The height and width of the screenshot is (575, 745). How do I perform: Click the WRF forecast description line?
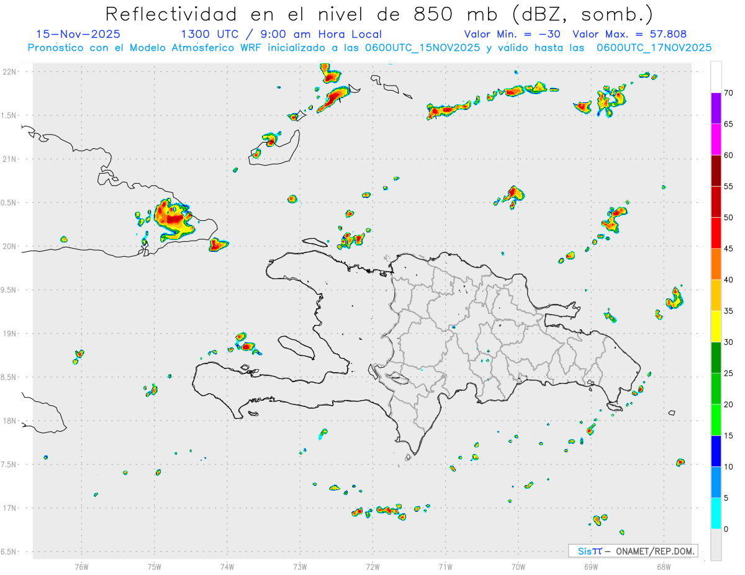tap(369, 48)
